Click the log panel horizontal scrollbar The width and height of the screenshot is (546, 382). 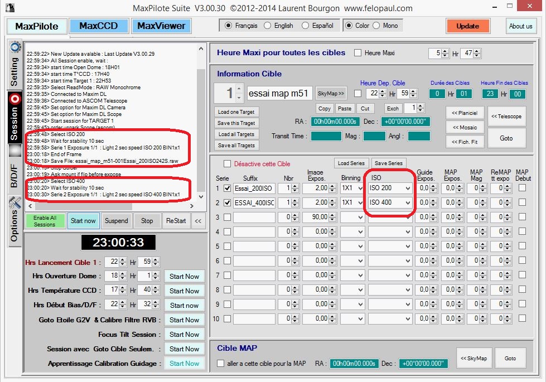110,206
